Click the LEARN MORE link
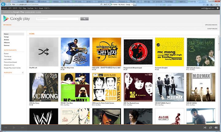This screenshot has width=221, height=132. click(30, 12)
